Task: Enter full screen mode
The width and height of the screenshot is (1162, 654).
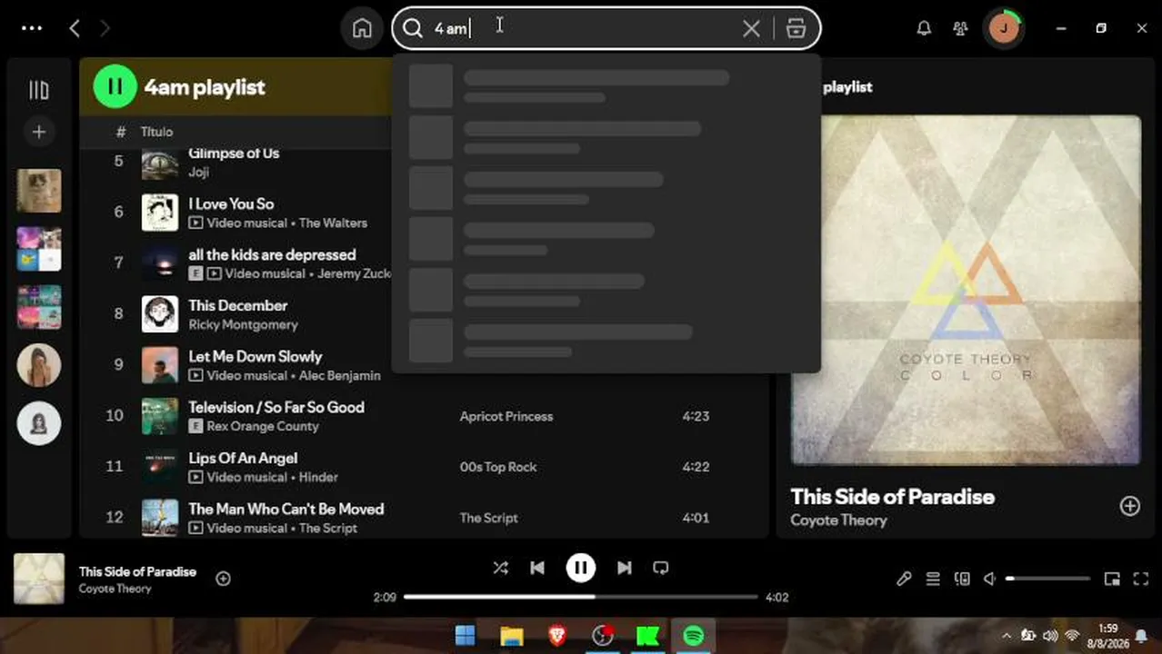Action: tap(1141, 579)
